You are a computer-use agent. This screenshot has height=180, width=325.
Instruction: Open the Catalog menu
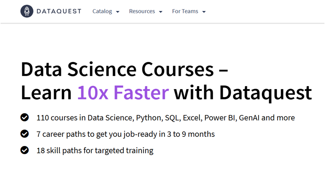tap(102, 11)
